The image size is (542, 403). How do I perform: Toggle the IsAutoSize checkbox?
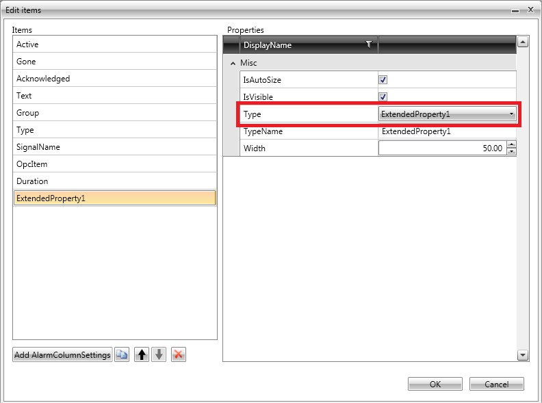tap(383, 80)
